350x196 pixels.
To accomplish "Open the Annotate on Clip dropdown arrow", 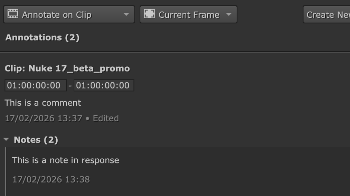I will click(x=126, y=15).
